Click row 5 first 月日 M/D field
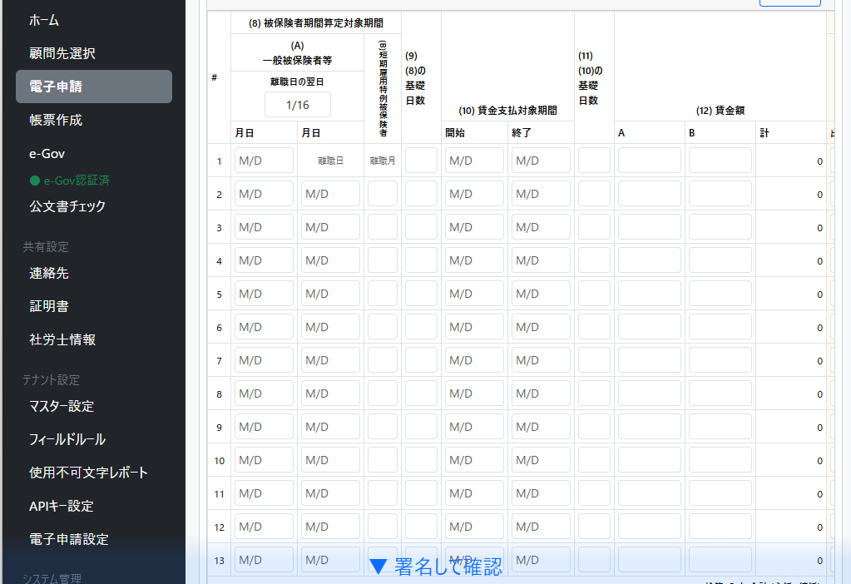 [264, 294]
